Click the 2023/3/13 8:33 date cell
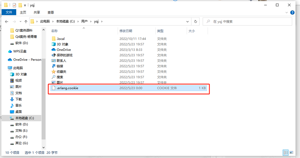The image size is (300, 158). click(x=131, y=50)
